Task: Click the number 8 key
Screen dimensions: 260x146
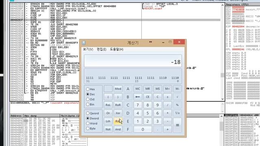Action: pos(147,105)
